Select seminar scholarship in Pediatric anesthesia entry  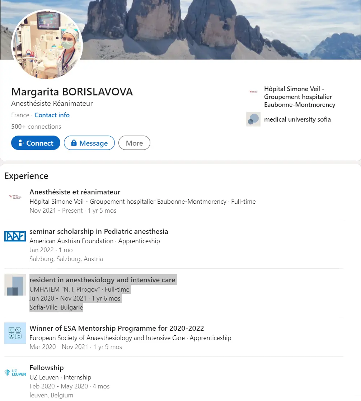tap(99, 231)
